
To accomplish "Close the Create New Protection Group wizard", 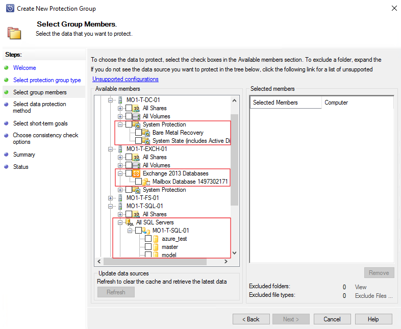I will 394,8.
